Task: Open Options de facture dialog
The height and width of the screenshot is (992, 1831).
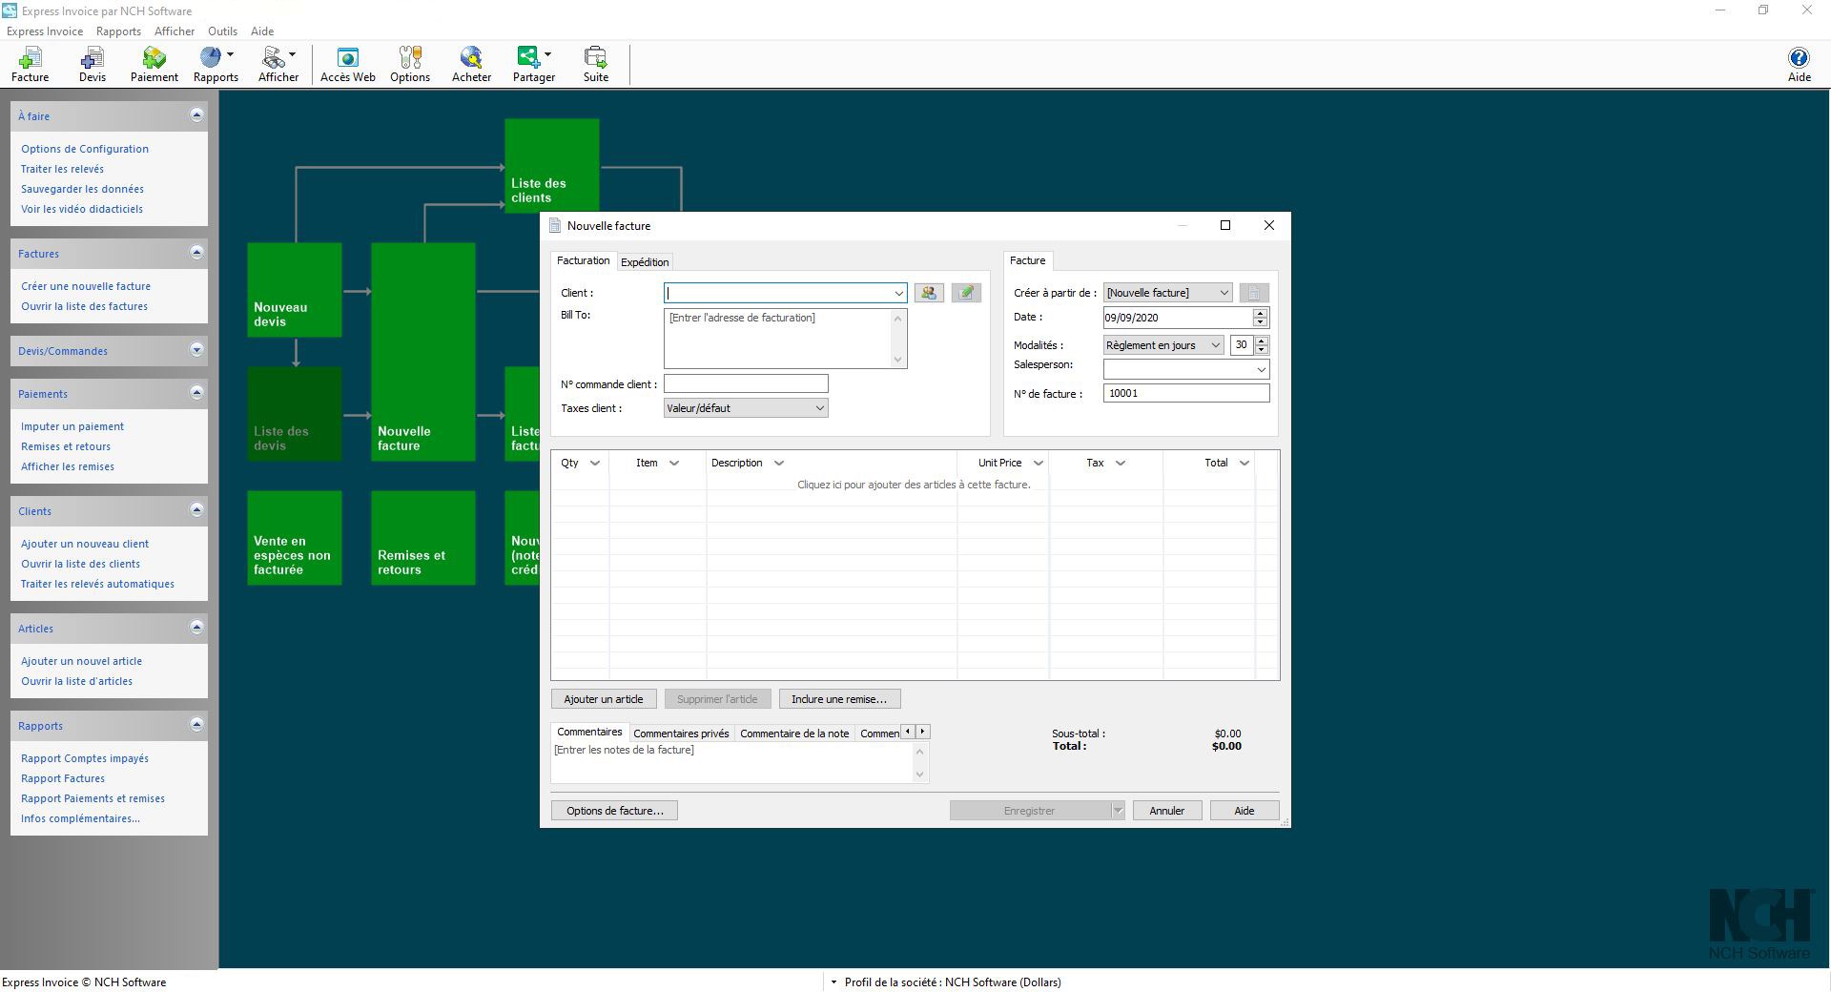Action: (614, 811)
